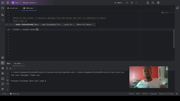Screen dimensions: 180x101
Task: Open the Code With Me user icon
Action: pyautogui.click(x=148, y=3)
